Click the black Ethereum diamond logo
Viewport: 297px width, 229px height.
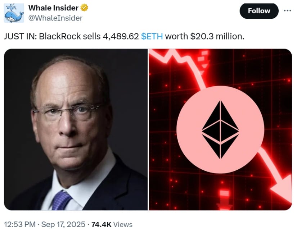tap(220, 129)
